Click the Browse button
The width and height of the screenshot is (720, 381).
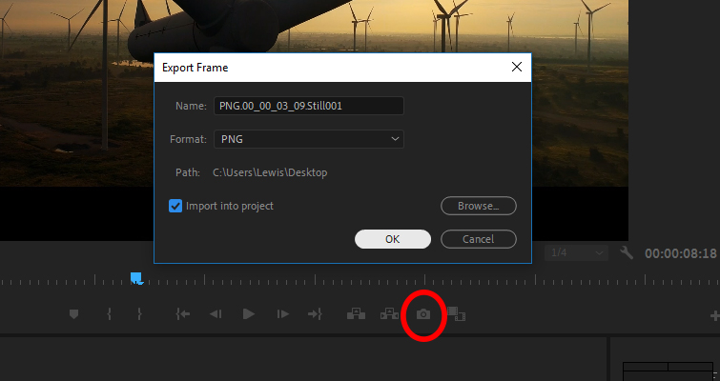(479, 206)
